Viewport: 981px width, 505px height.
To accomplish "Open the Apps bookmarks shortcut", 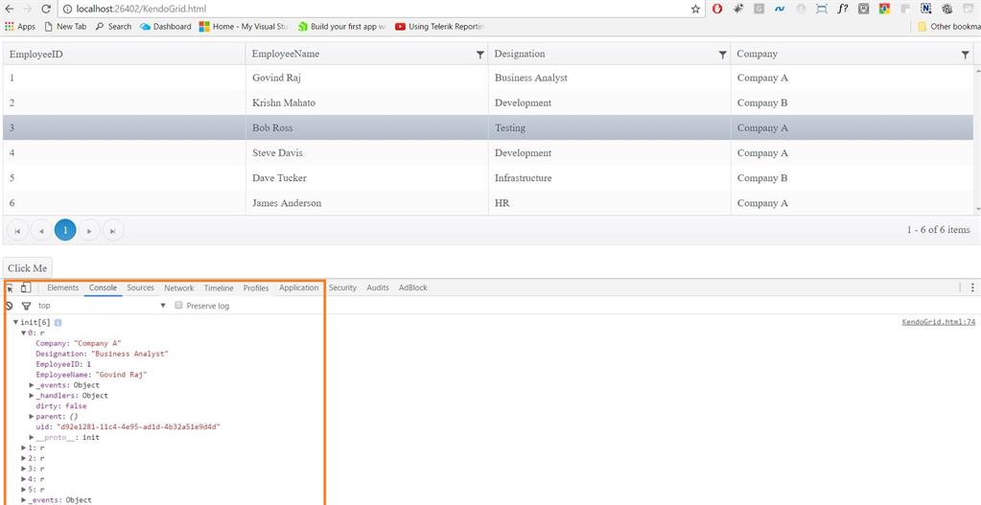I will [x=20, y=26].
